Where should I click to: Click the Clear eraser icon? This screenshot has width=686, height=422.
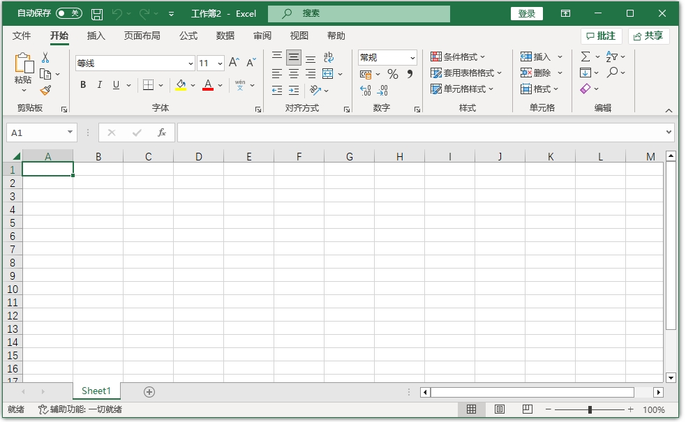click(x=586, y=89)
